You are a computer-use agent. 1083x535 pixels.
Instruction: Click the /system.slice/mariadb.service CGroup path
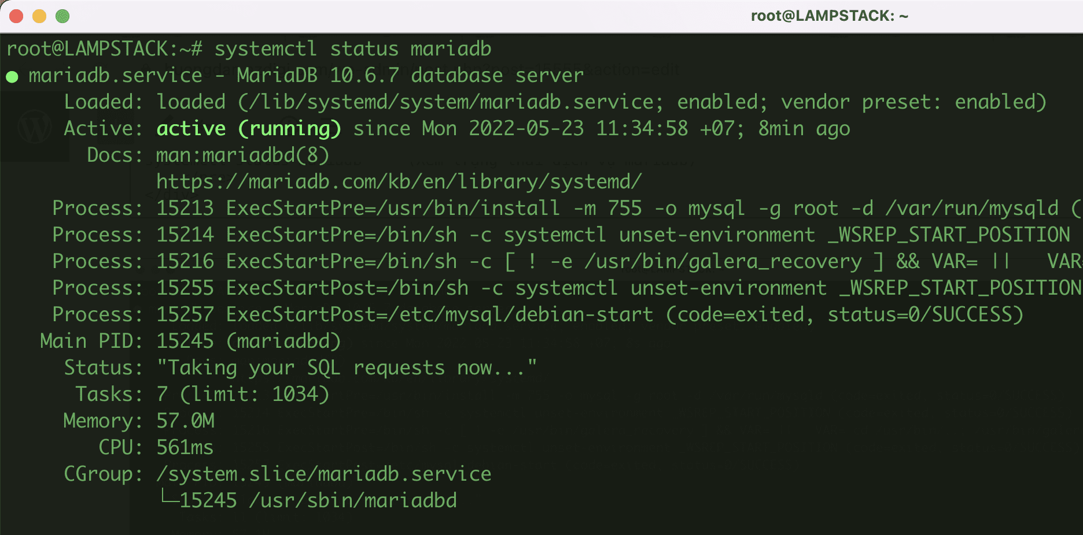pos(323,474)
